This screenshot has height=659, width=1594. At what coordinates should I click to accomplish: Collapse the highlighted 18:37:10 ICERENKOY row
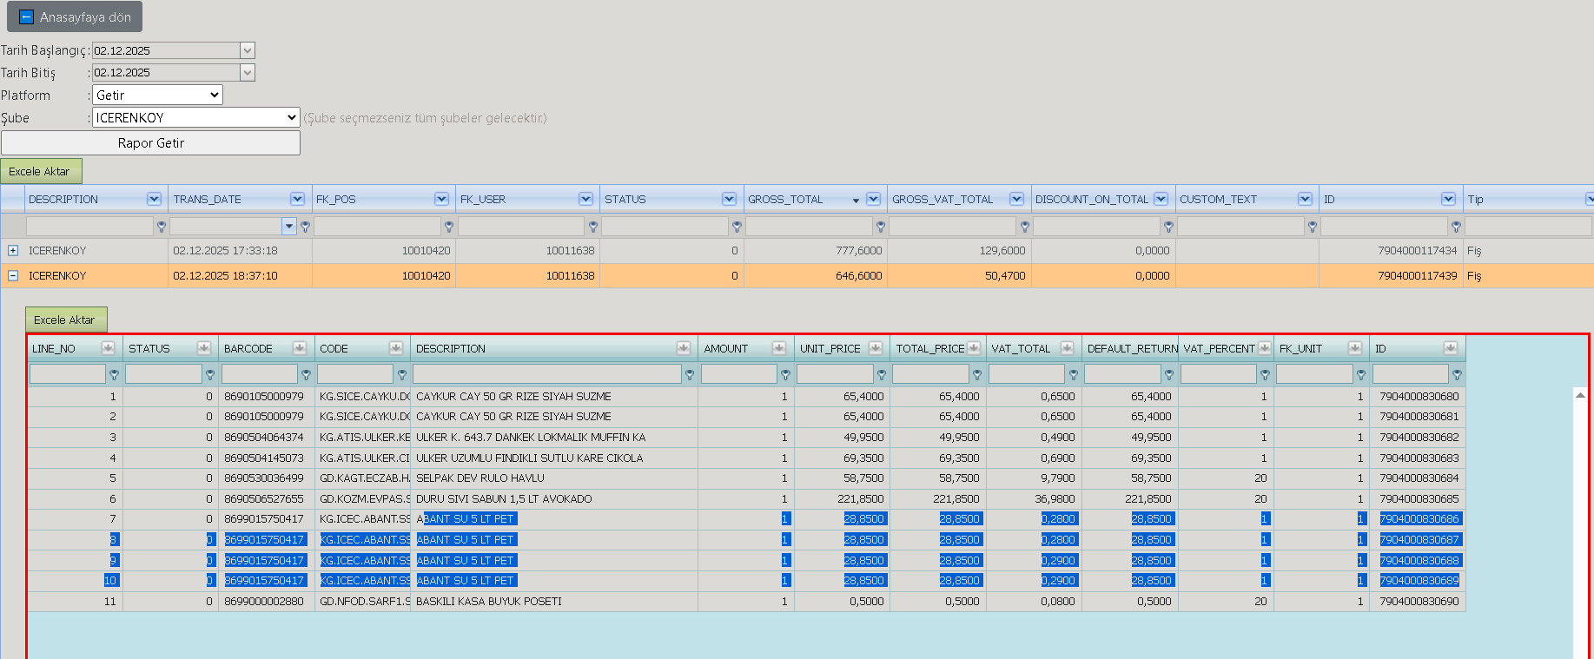click(x=13, y=276)
